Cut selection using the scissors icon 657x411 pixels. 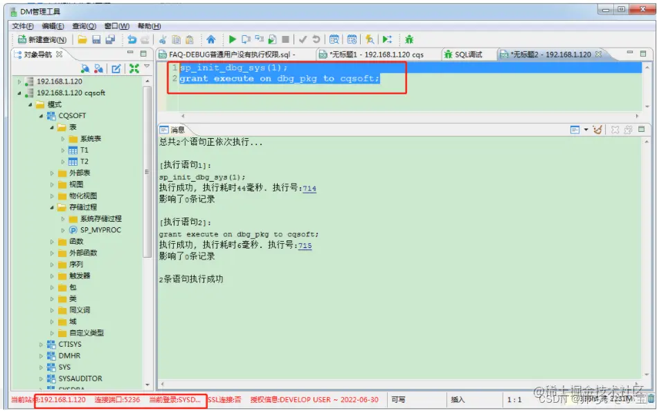(163, 40)
